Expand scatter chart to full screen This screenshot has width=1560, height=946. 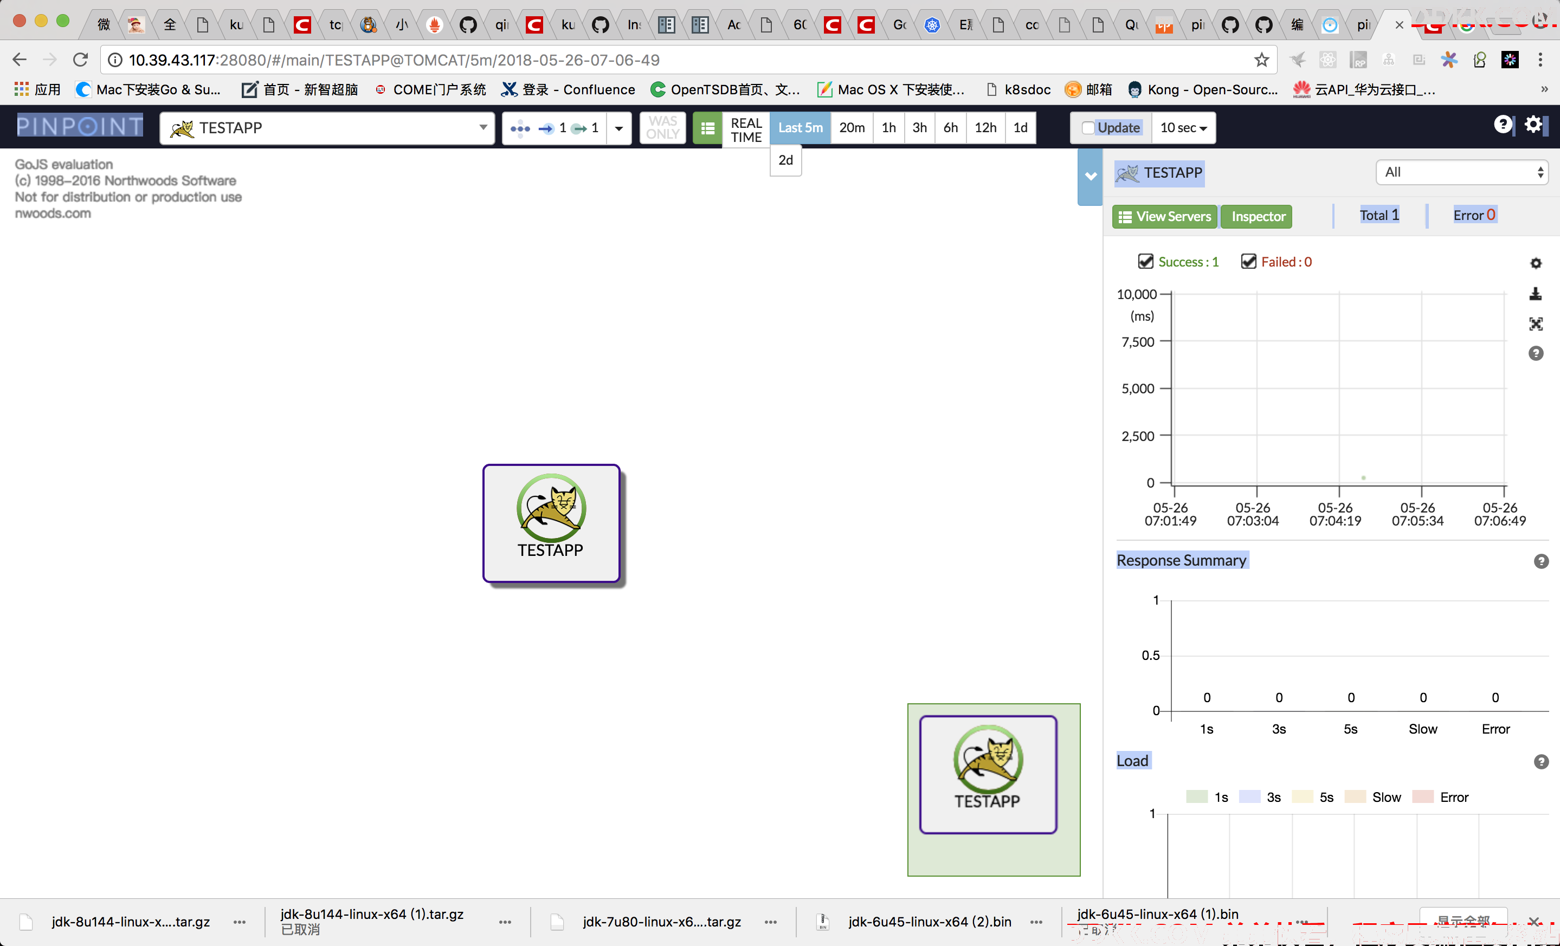(1535, 324)
